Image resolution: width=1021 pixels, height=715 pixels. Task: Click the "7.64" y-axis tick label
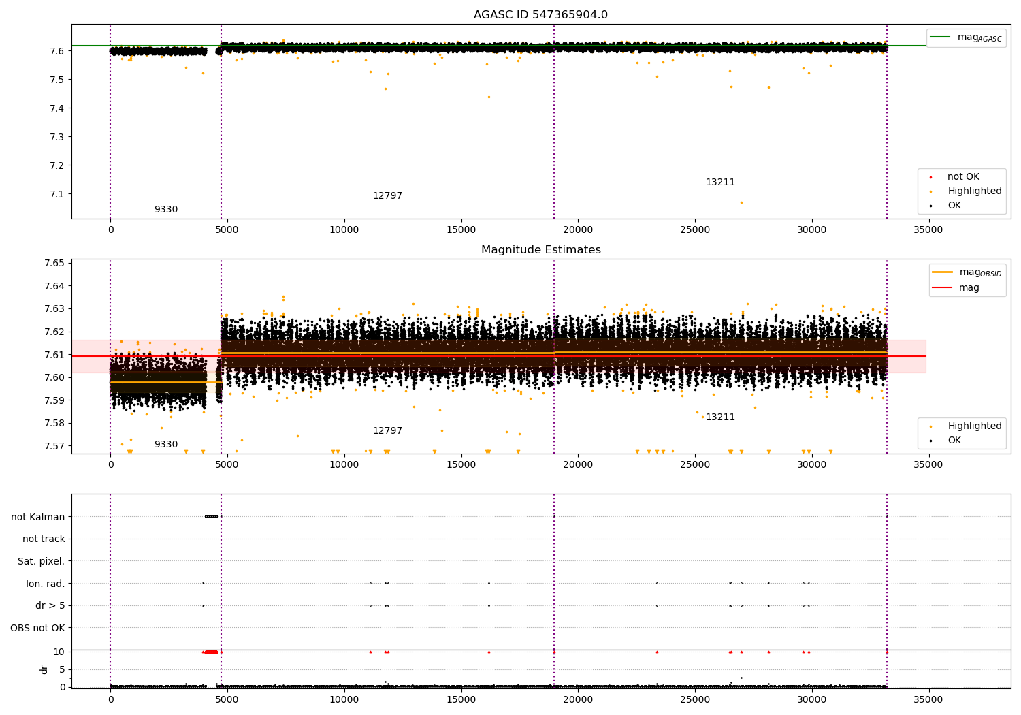click(54, 287)
